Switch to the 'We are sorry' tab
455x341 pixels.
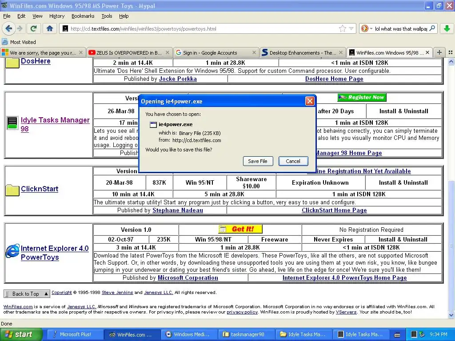point(43,52)
